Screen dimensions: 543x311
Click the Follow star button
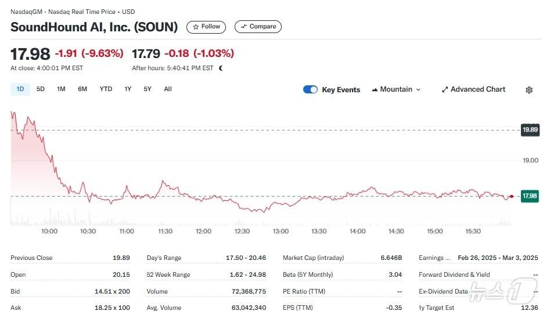[x=206, y=27]
